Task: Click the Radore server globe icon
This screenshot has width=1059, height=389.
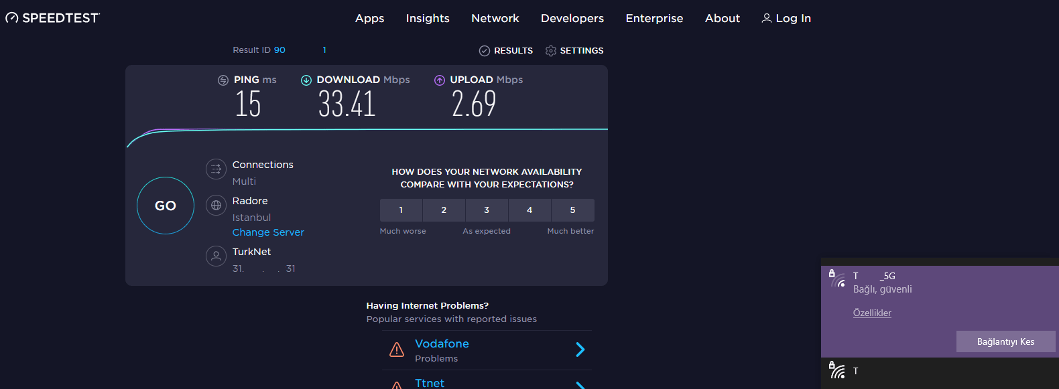Action: tap(216, 206)
